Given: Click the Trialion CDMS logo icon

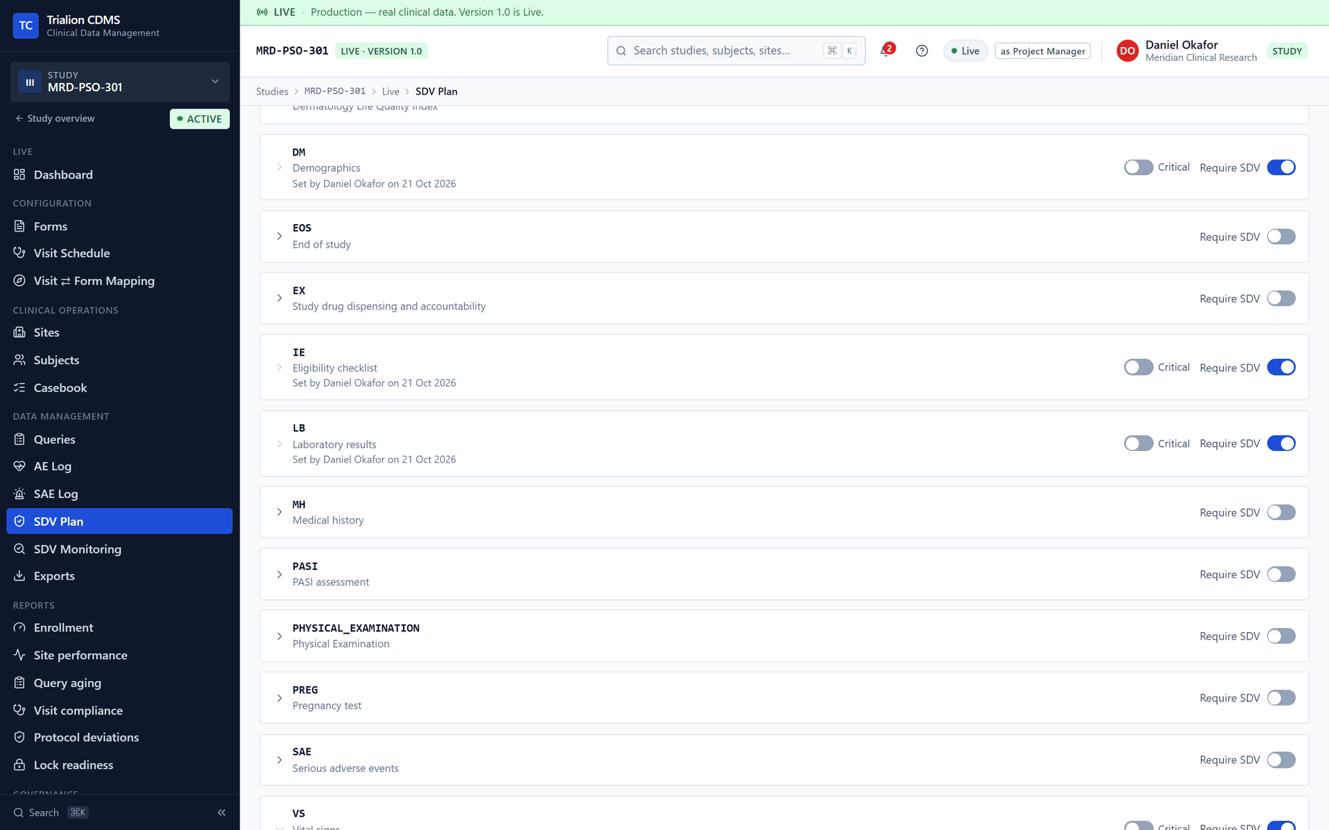Looking at the screenshot, I should pyautogui.click(x=26, y=26).
